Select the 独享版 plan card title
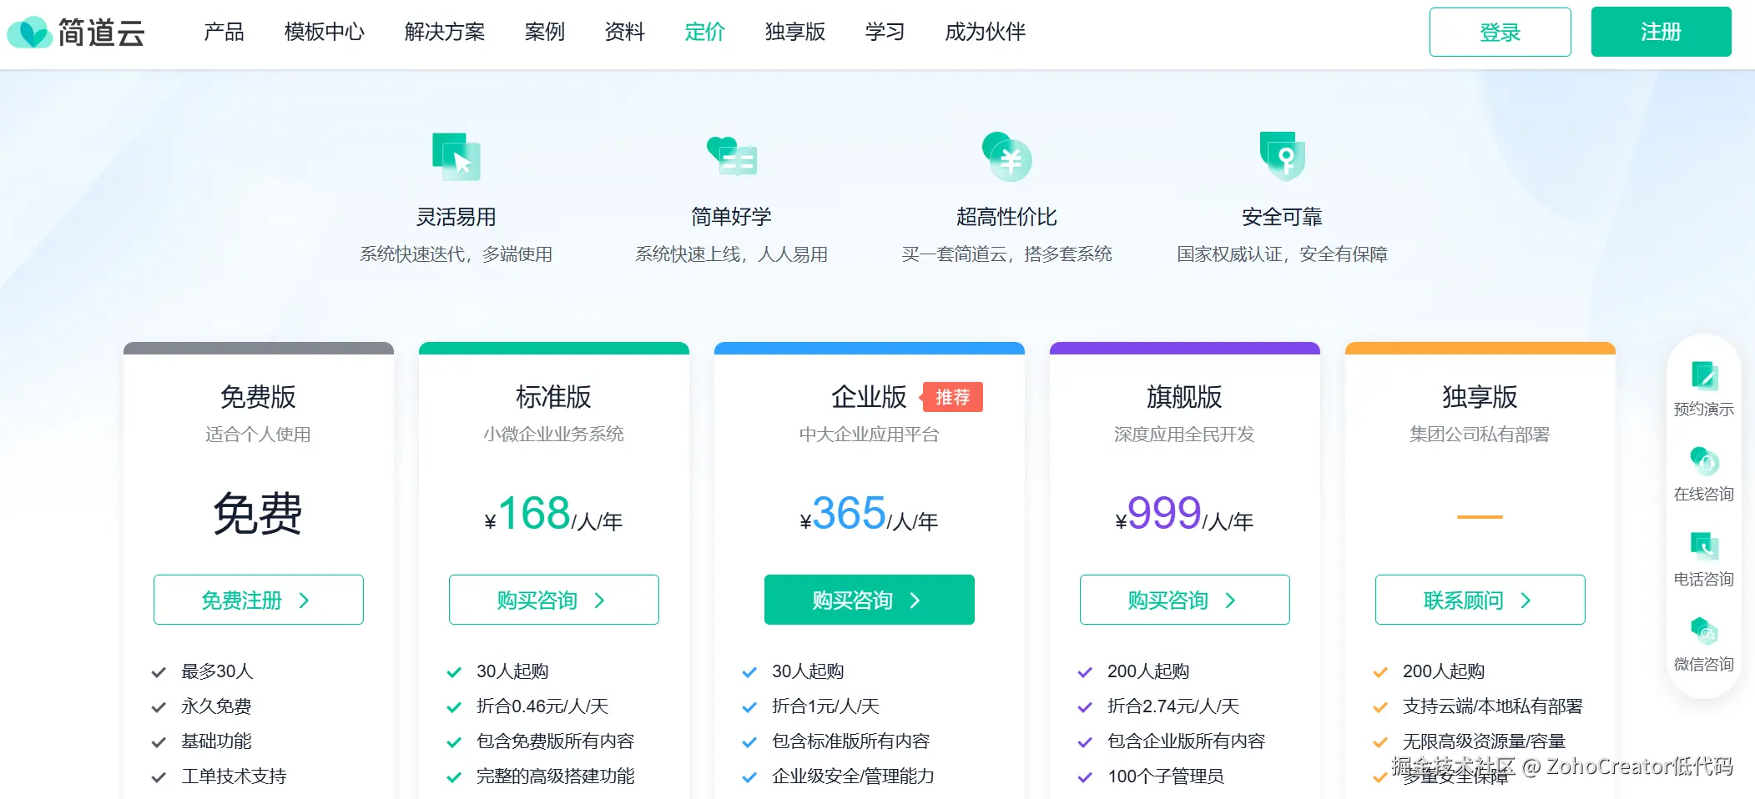1755x799 pixels. [1480, 397]
